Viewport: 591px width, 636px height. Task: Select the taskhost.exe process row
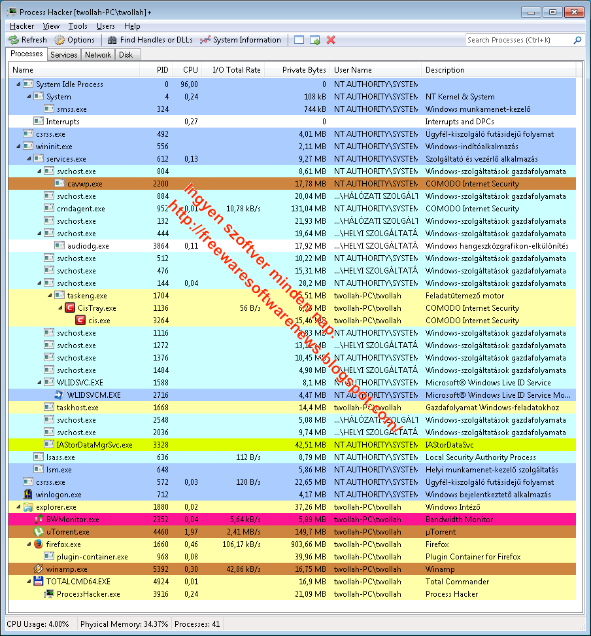(292, 407)
